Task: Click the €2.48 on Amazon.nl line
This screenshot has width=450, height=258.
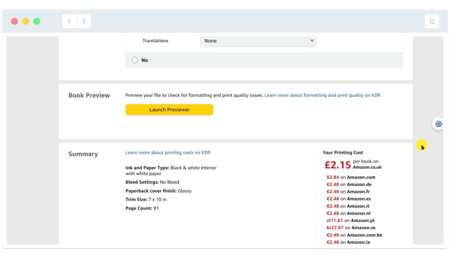Action: 348,213
